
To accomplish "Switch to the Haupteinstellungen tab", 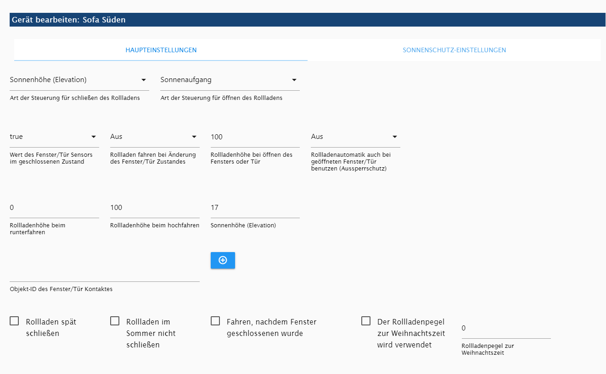I will (x=161, y=50).
